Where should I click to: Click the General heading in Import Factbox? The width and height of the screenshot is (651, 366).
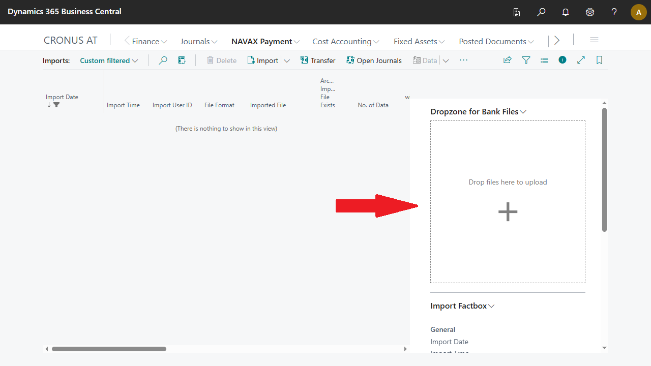click(443, 329)
